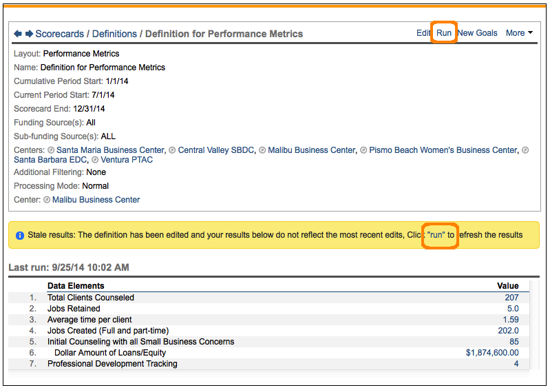Select Jobs Created value 202.0

pyautogui.click(x=507, y=331)
